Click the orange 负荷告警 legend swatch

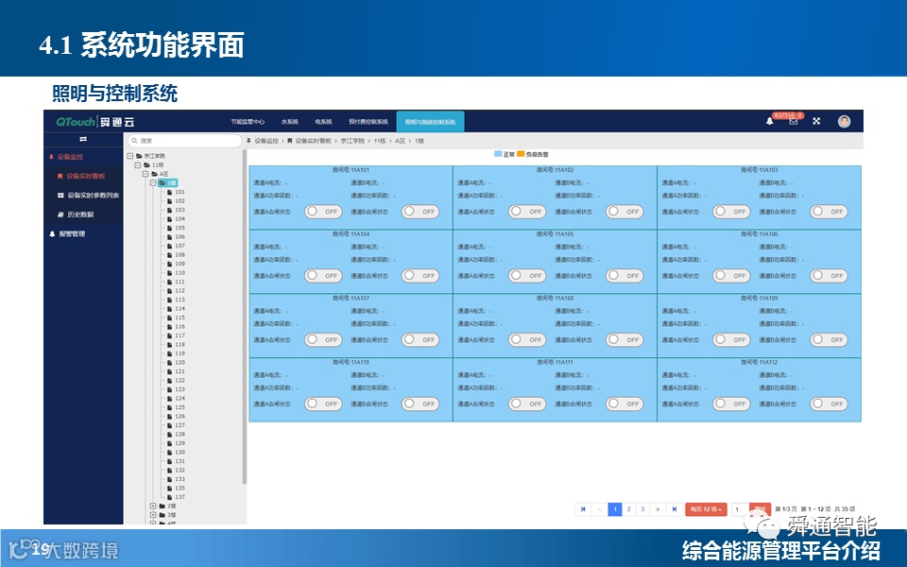click(x=521, y=154)
